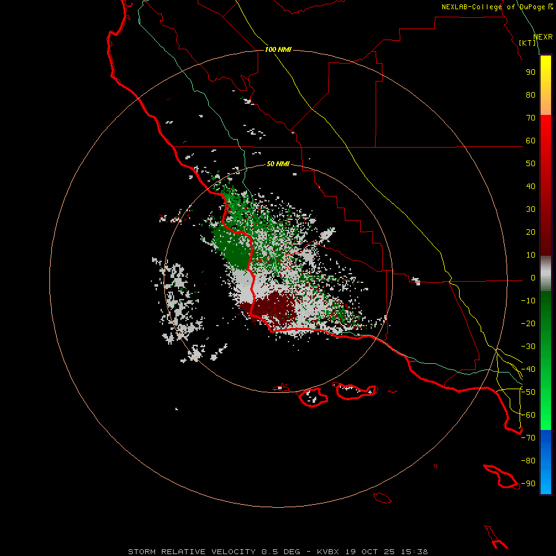Select the "NEXLAB-College of DuPage" header text

point(494,7)
